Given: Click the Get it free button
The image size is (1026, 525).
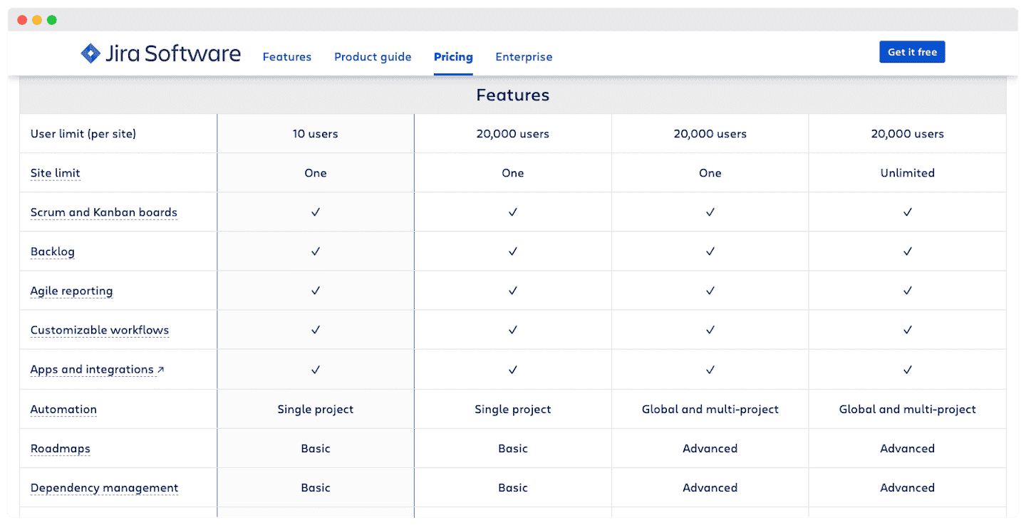Looking at the screenshot, I should tap(912, 52).
